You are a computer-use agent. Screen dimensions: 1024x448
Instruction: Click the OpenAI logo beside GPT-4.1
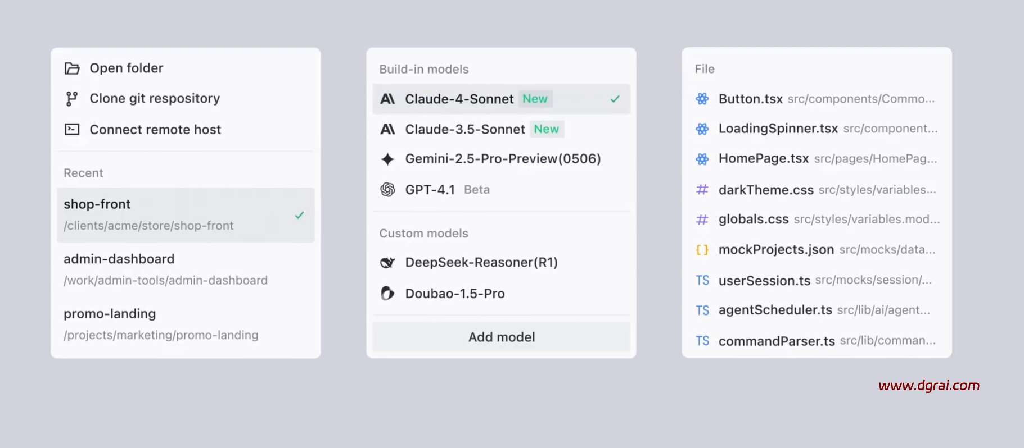tap(387, 190)
